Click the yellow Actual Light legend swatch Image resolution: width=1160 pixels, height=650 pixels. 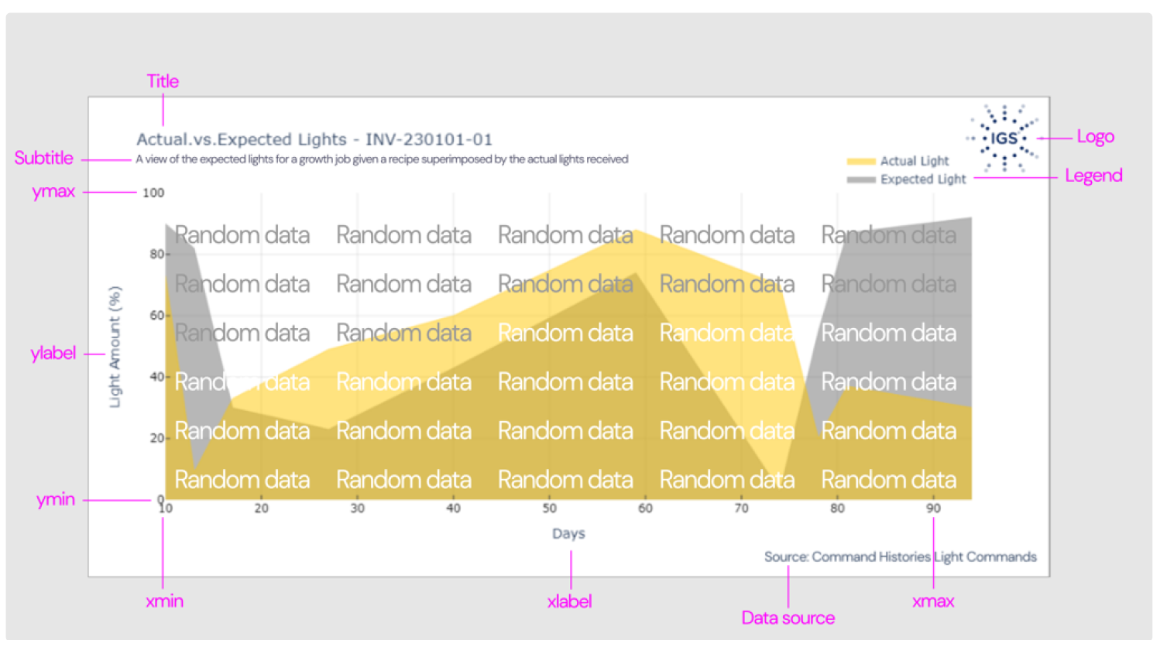[x=860, y=162]
